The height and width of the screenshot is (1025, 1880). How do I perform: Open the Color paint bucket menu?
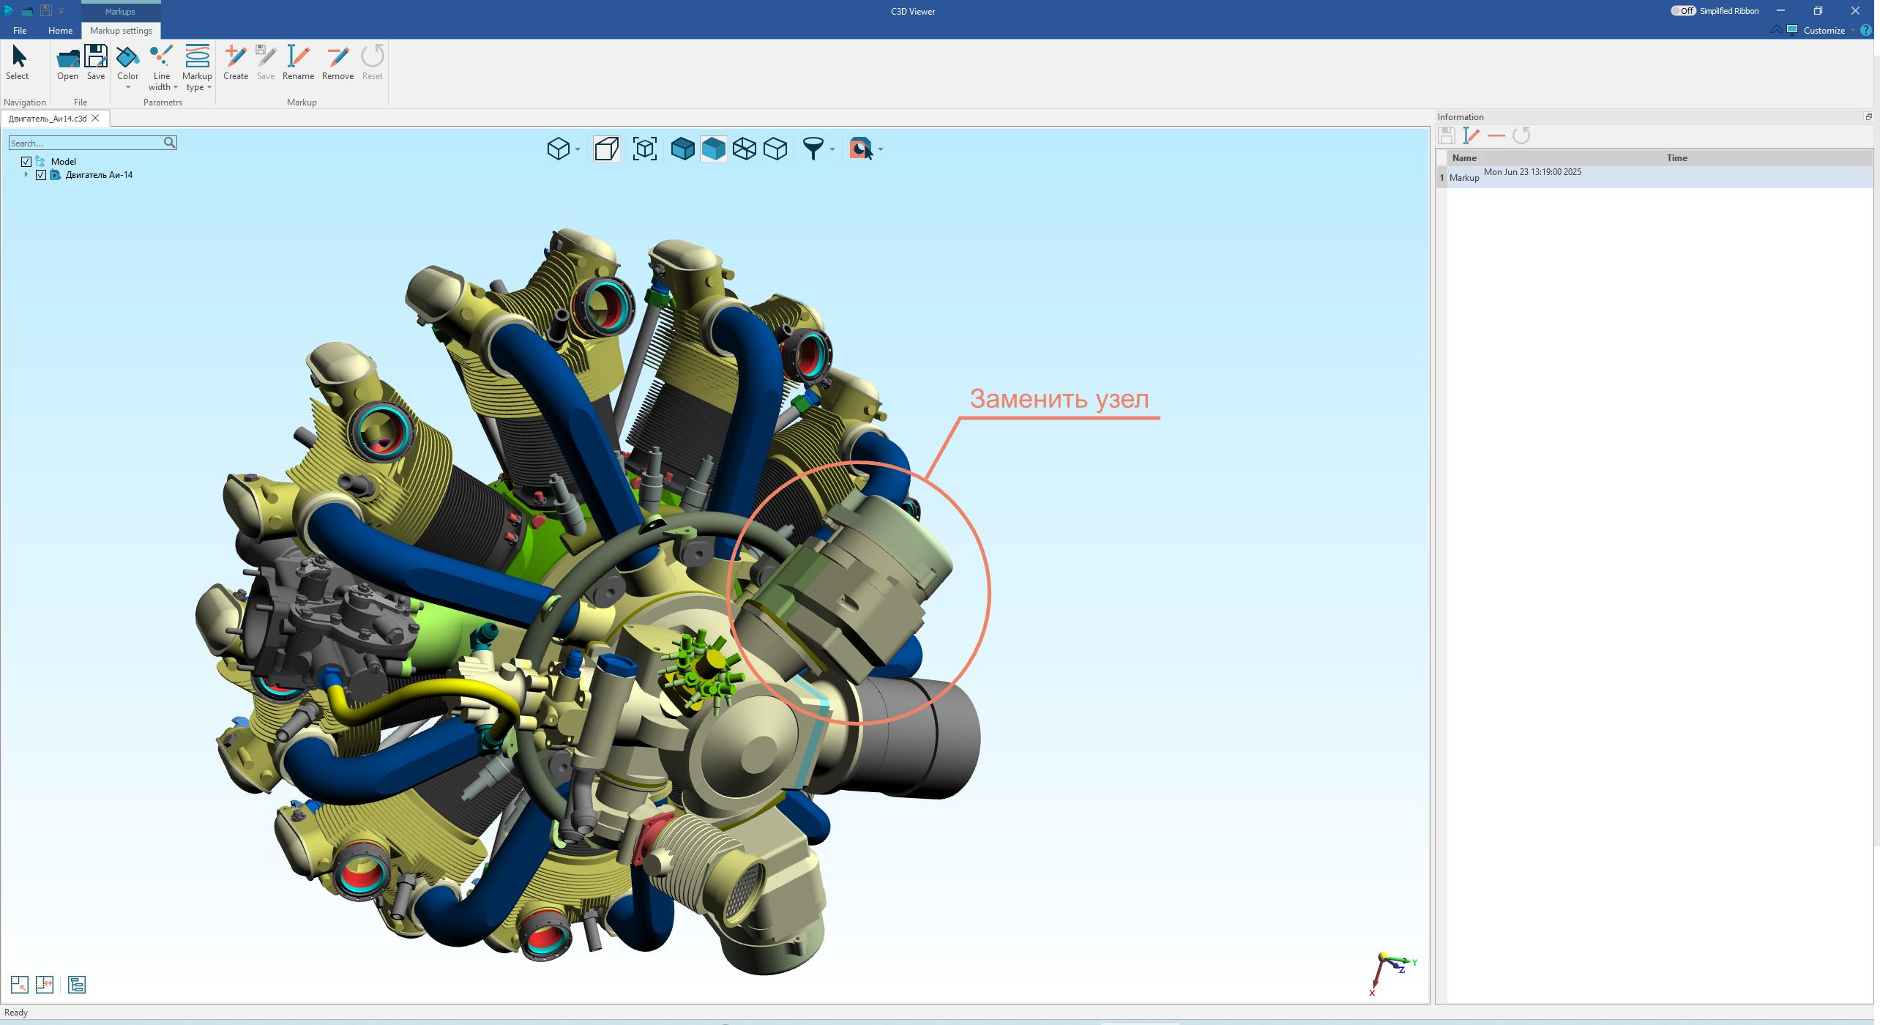coord(127,67)
